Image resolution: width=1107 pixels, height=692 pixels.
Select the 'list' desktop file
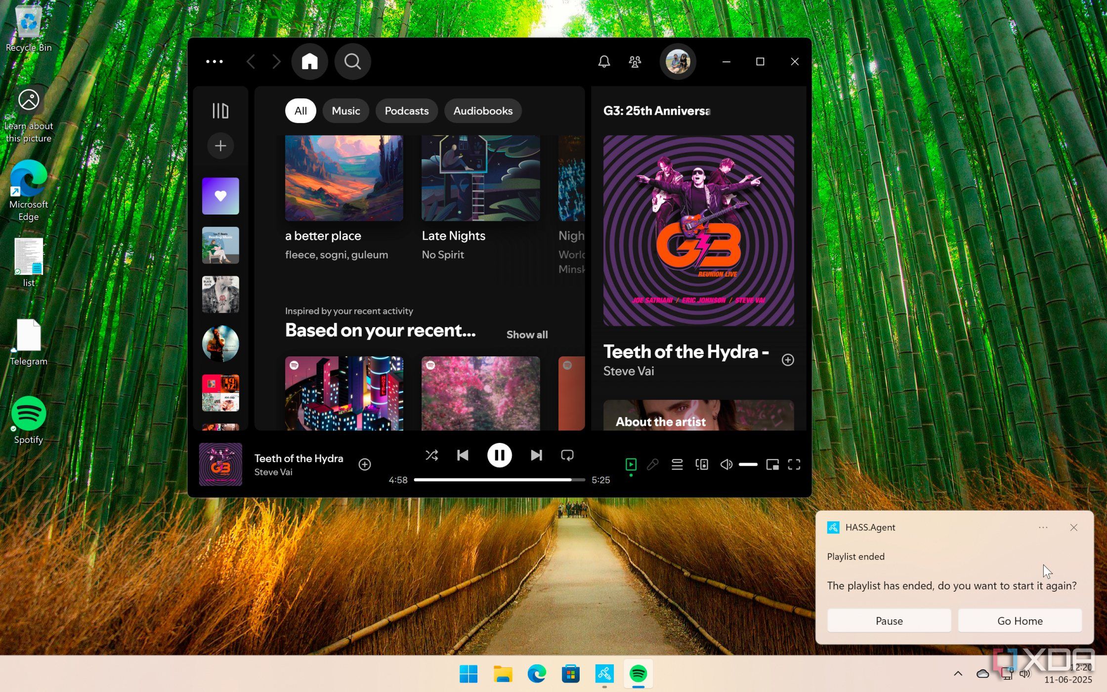pyautogui.click(x=29, y=263)
